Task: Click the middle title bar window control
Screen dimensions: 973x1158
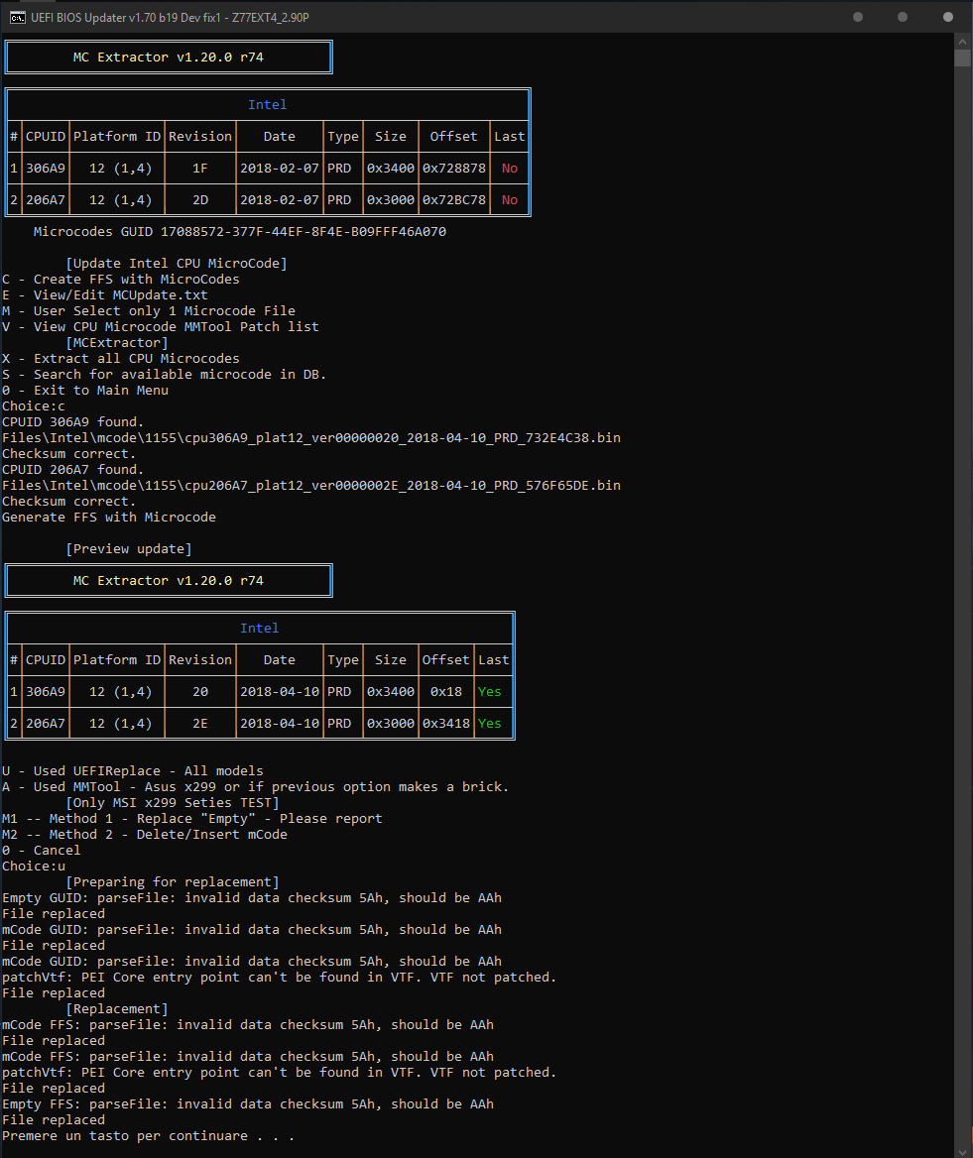Action: pyautogui.click(x=902, y=17)
